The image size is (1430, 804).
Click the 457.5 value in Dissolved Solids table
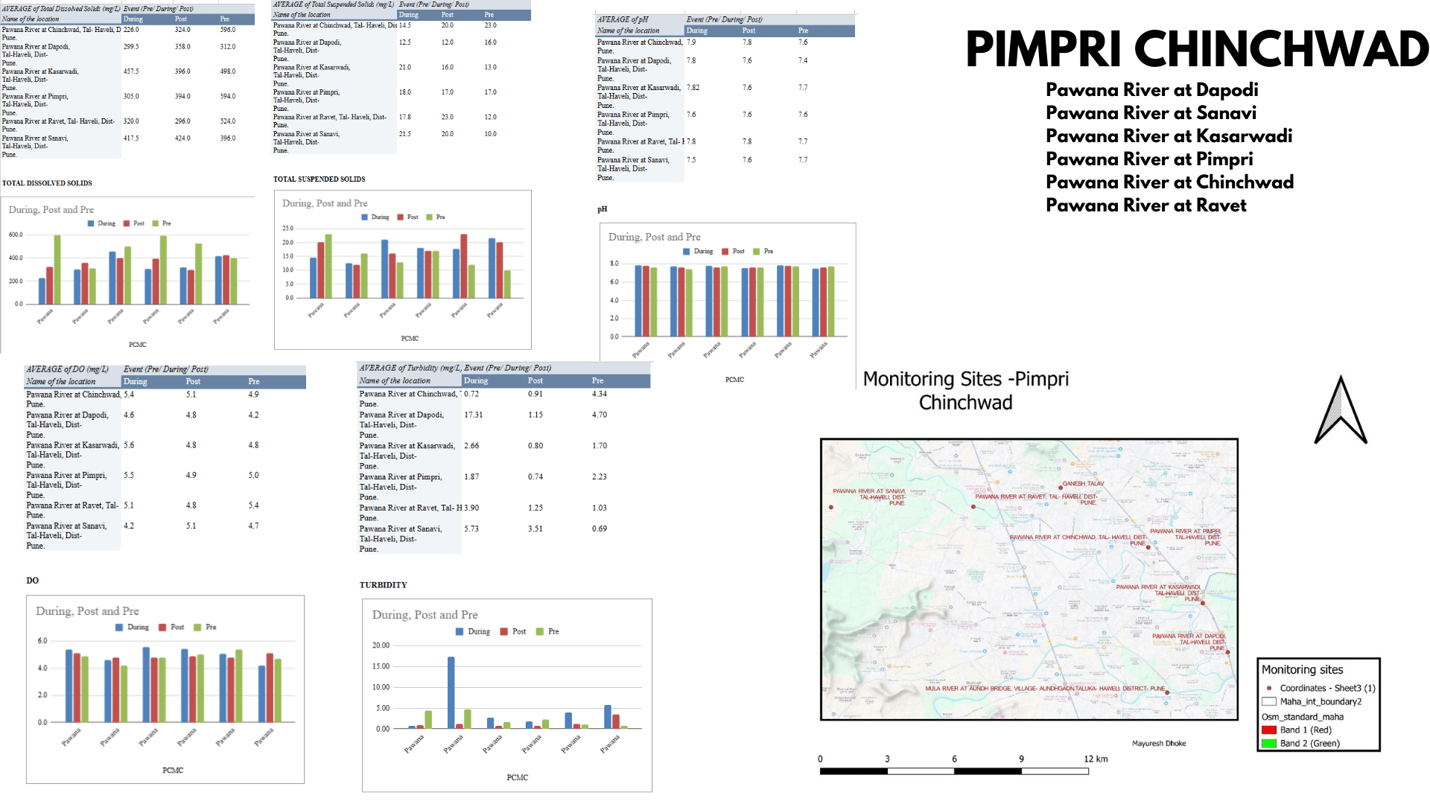(131, 71)
